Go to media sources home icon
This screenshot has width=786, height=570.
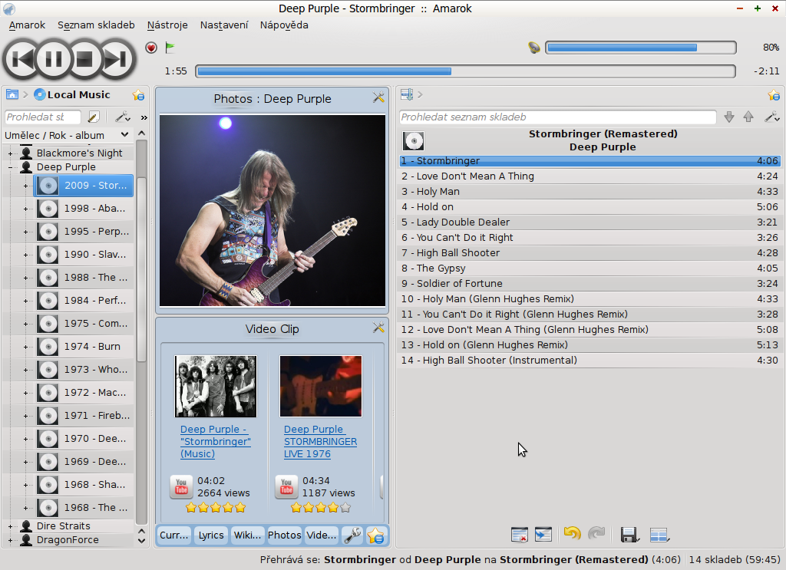pyautogui.click(x=12, y=94)
